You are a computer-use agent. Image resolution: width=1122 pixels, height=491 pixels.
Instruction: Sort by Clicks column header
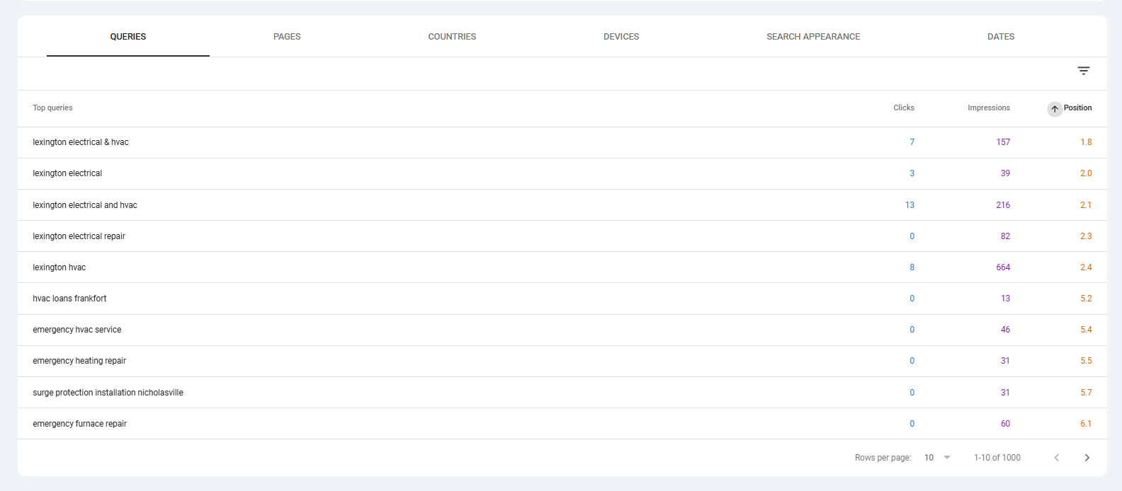[x=903, y=108]
